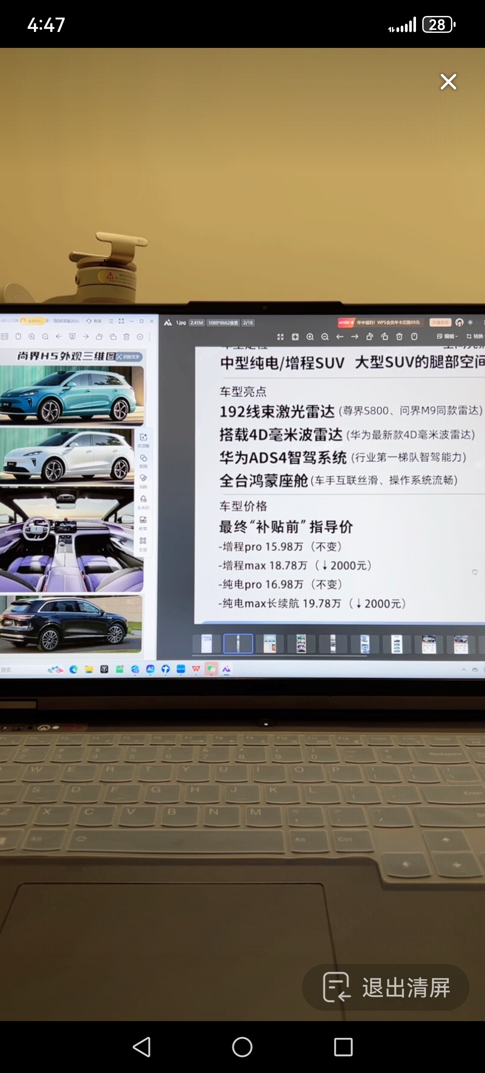485x1073 pixels.
Task: Go to next image in right viewer
Action: [x=355, y=337]
